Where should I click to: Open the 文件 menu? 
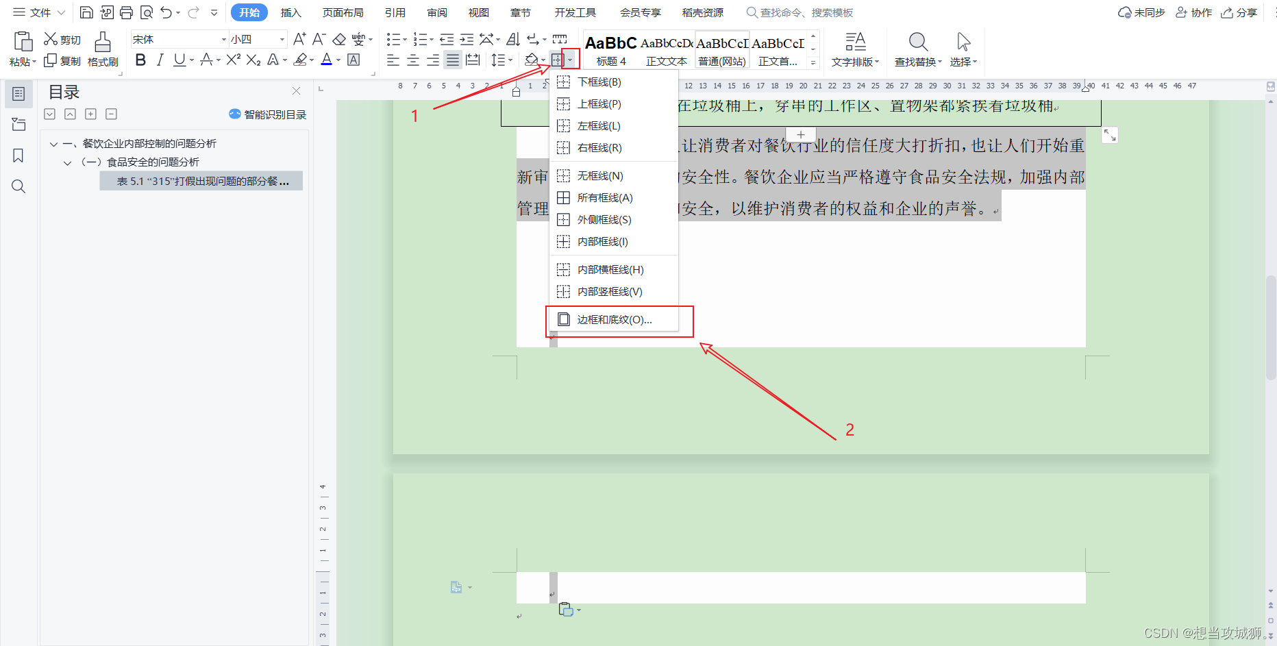[x=39, y=12]
